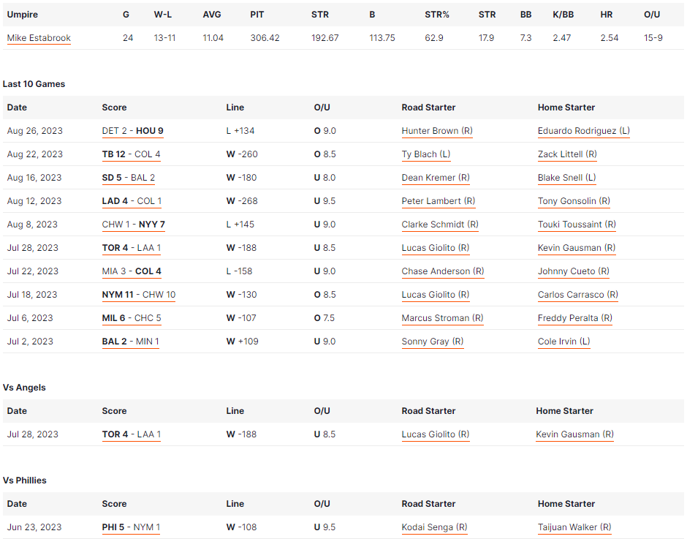The image size is (687, 539).
Task: Select the Vs Angels heading
Action: pyautogui.click(x=24, y=388)
